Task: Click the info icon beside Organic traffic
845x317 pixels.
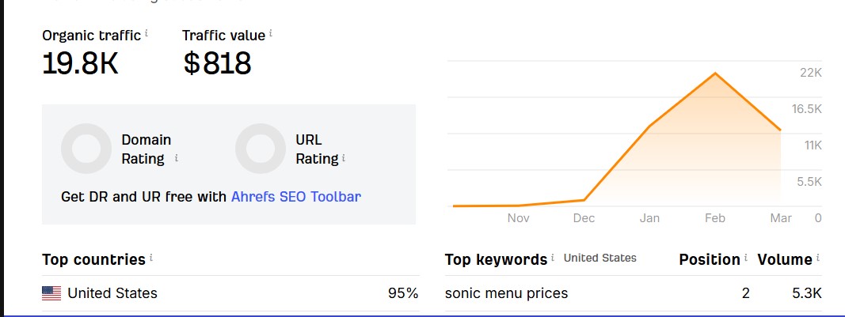Action: coord(147,34)
